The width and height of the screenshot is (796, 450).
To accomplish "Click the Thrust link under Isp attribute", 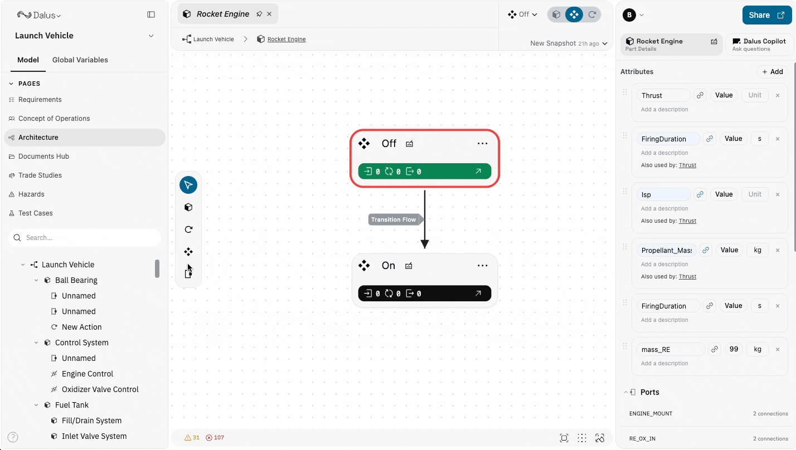I will pos(687,221).
